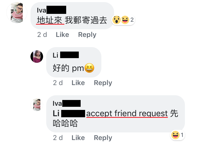Click laughing reaction icon on last comment
The height and width of the screenshot is (145, 197).
coord(175,135)
